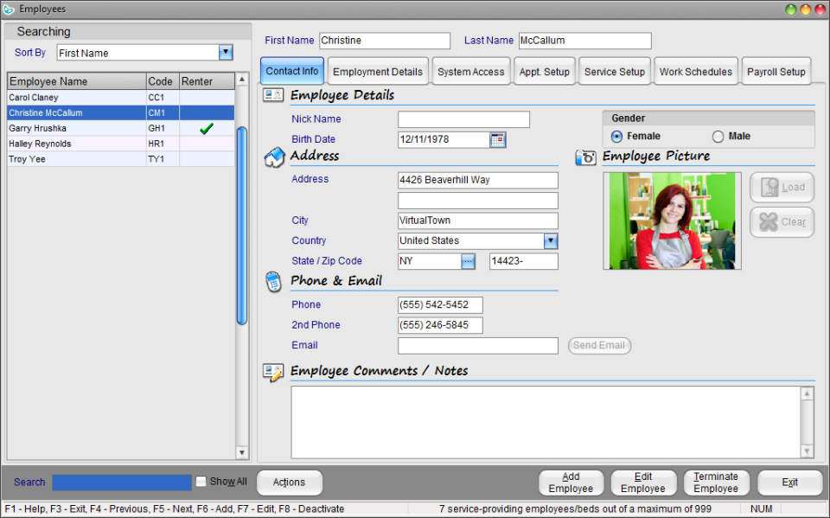This screenshot has height=518, width=830.
Task: Click the First Name field
Action: tap(385, 41)
